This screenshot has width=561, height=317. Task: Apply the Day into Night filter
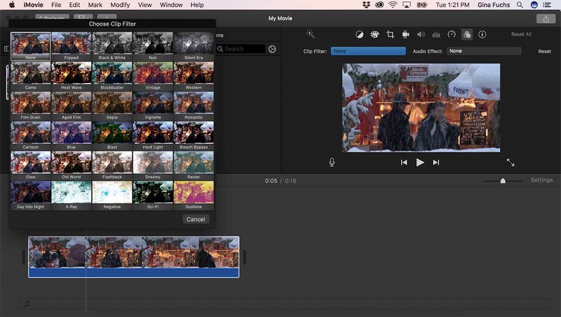coord(30,195)
